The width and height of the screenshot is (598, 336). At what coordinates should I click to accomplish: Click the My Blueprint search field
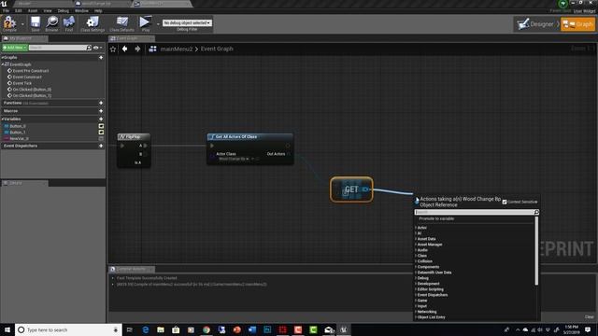point(58,48)
